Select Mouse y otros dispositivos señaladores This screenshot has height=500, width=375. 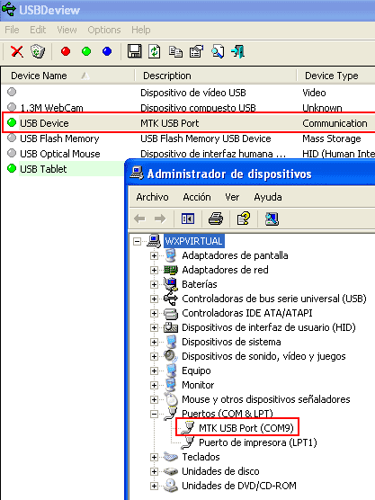pyautogui.click(x=265, y=399)
